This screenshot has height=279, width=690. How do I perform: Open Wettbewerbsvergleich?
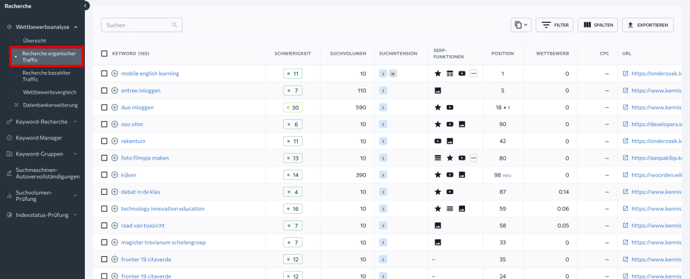click(x=50, y=92)
